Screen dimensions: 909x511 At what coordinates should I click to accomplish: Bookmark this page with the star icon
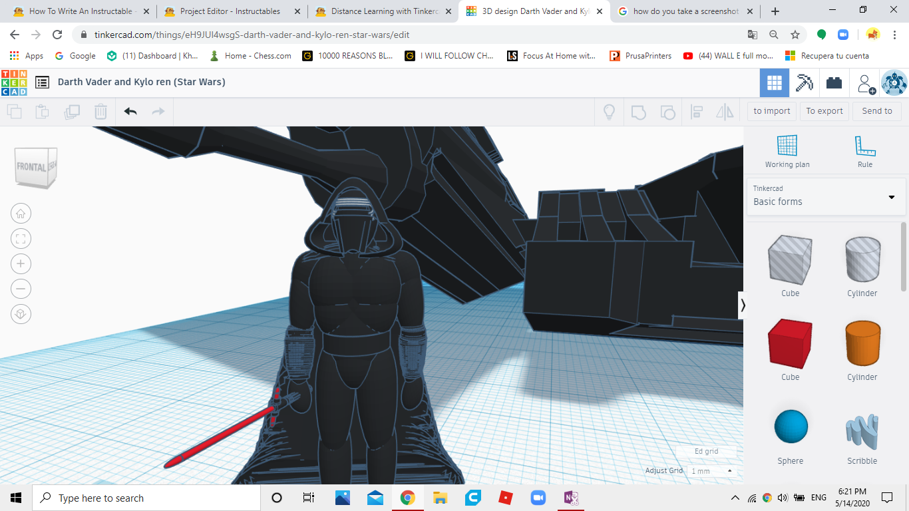[795, 35]
